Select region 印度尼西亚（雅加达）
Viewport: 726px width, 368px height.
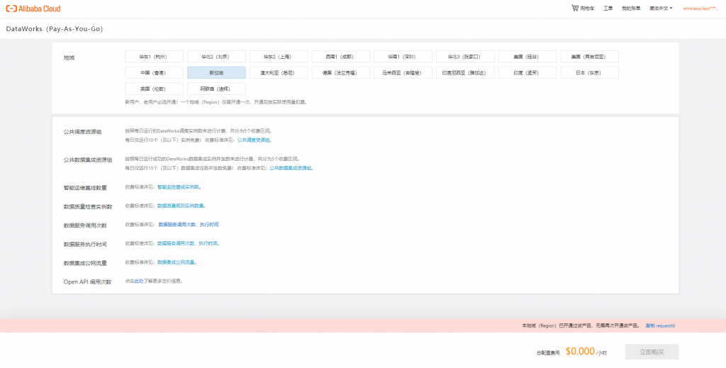click(x=465, y=72)
